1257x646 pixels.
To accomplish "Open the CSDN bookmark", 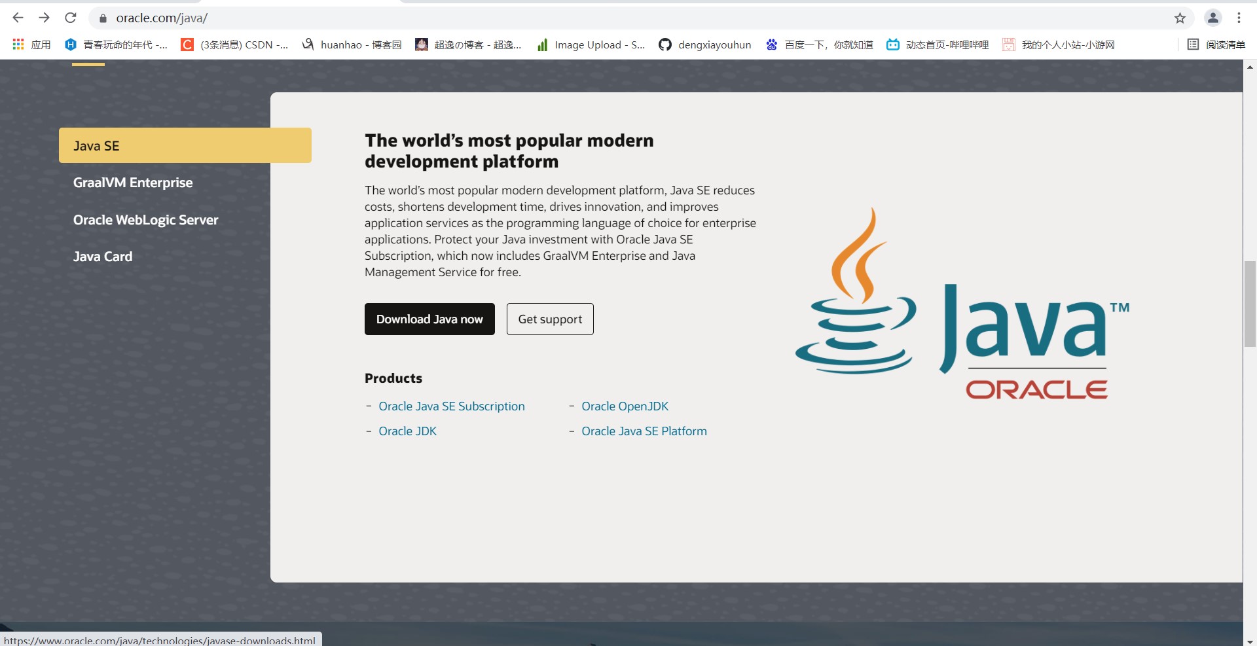I will (x=234, y=45).
